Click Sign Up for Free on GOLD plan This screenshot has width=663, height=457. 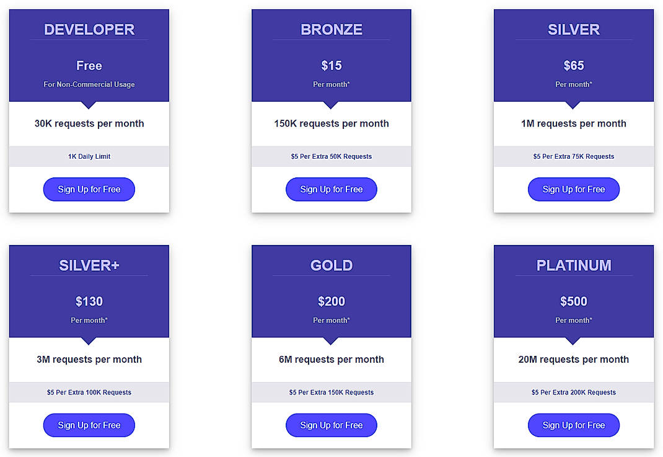[331, 425]
